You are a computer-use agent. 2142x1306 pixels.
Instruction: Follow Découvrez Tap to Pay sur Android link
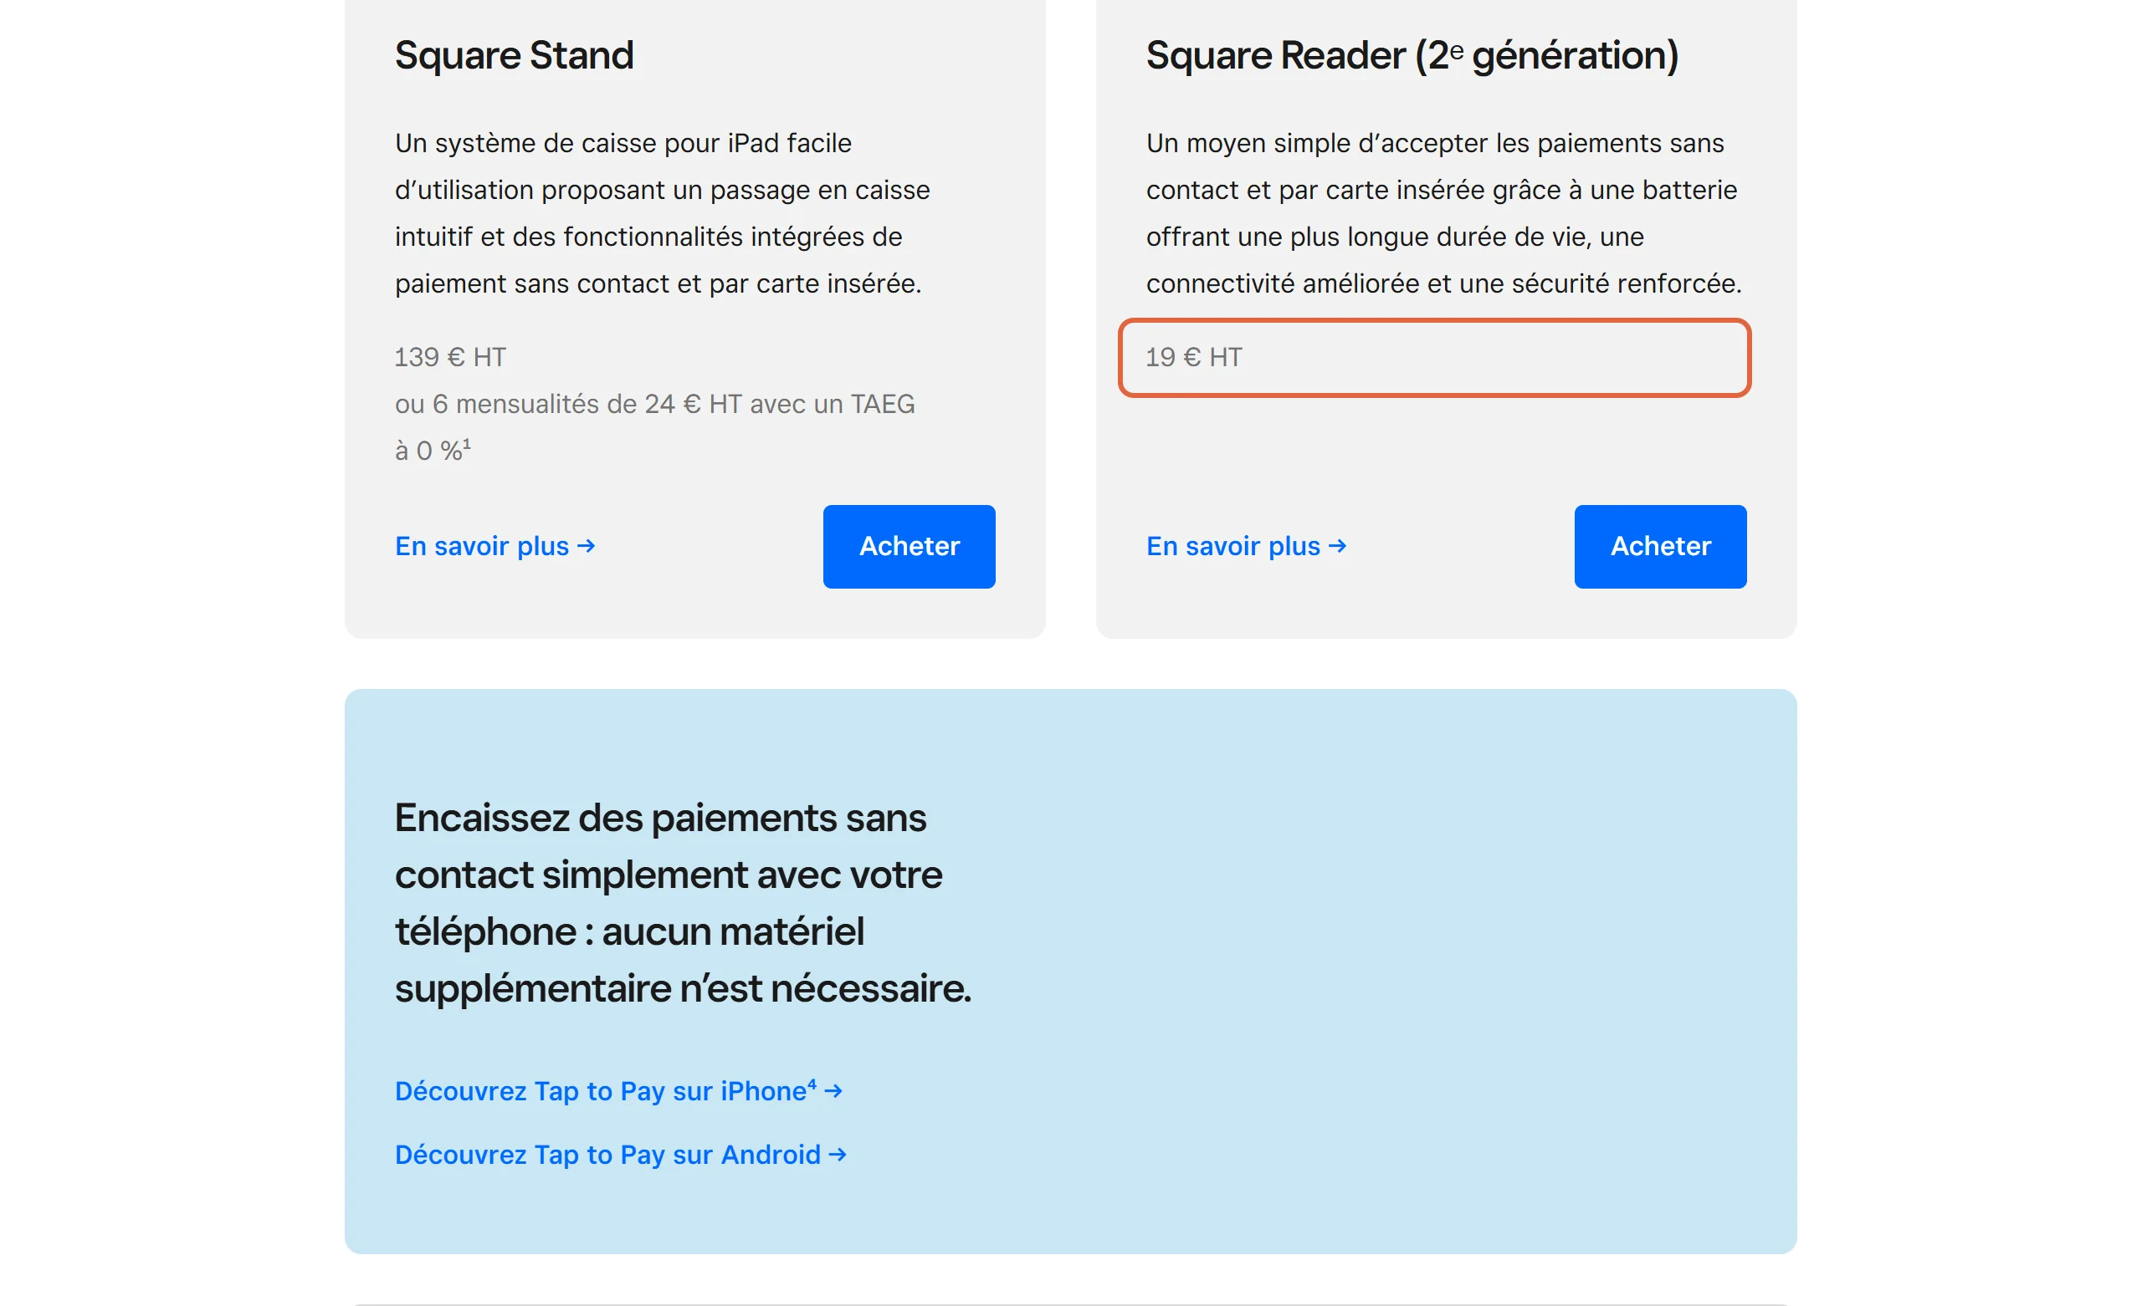pos(620,1154)
